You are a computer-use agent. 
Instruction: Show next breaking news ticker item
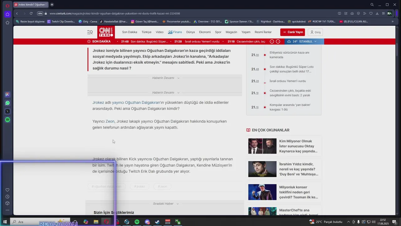pos(278,41)
